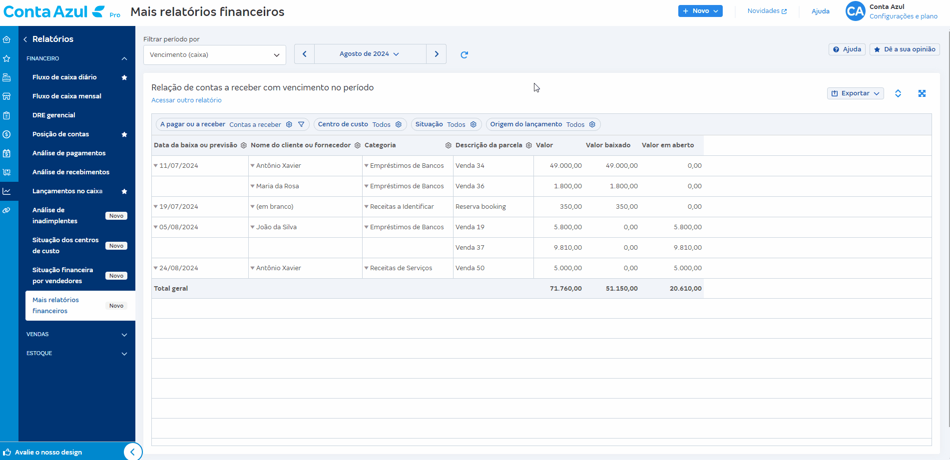
Task: Collapse the sidebar with round arrow button
Action: click(x=132, y=452)
